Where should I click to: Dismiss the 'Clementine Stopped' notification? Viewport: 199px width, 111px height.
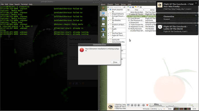[x=196, y=15]
